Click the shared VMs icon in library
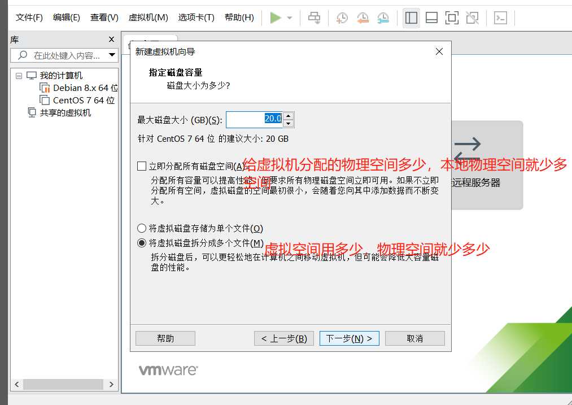Screen dimensions: 572x405 click(x=32, y=112)
